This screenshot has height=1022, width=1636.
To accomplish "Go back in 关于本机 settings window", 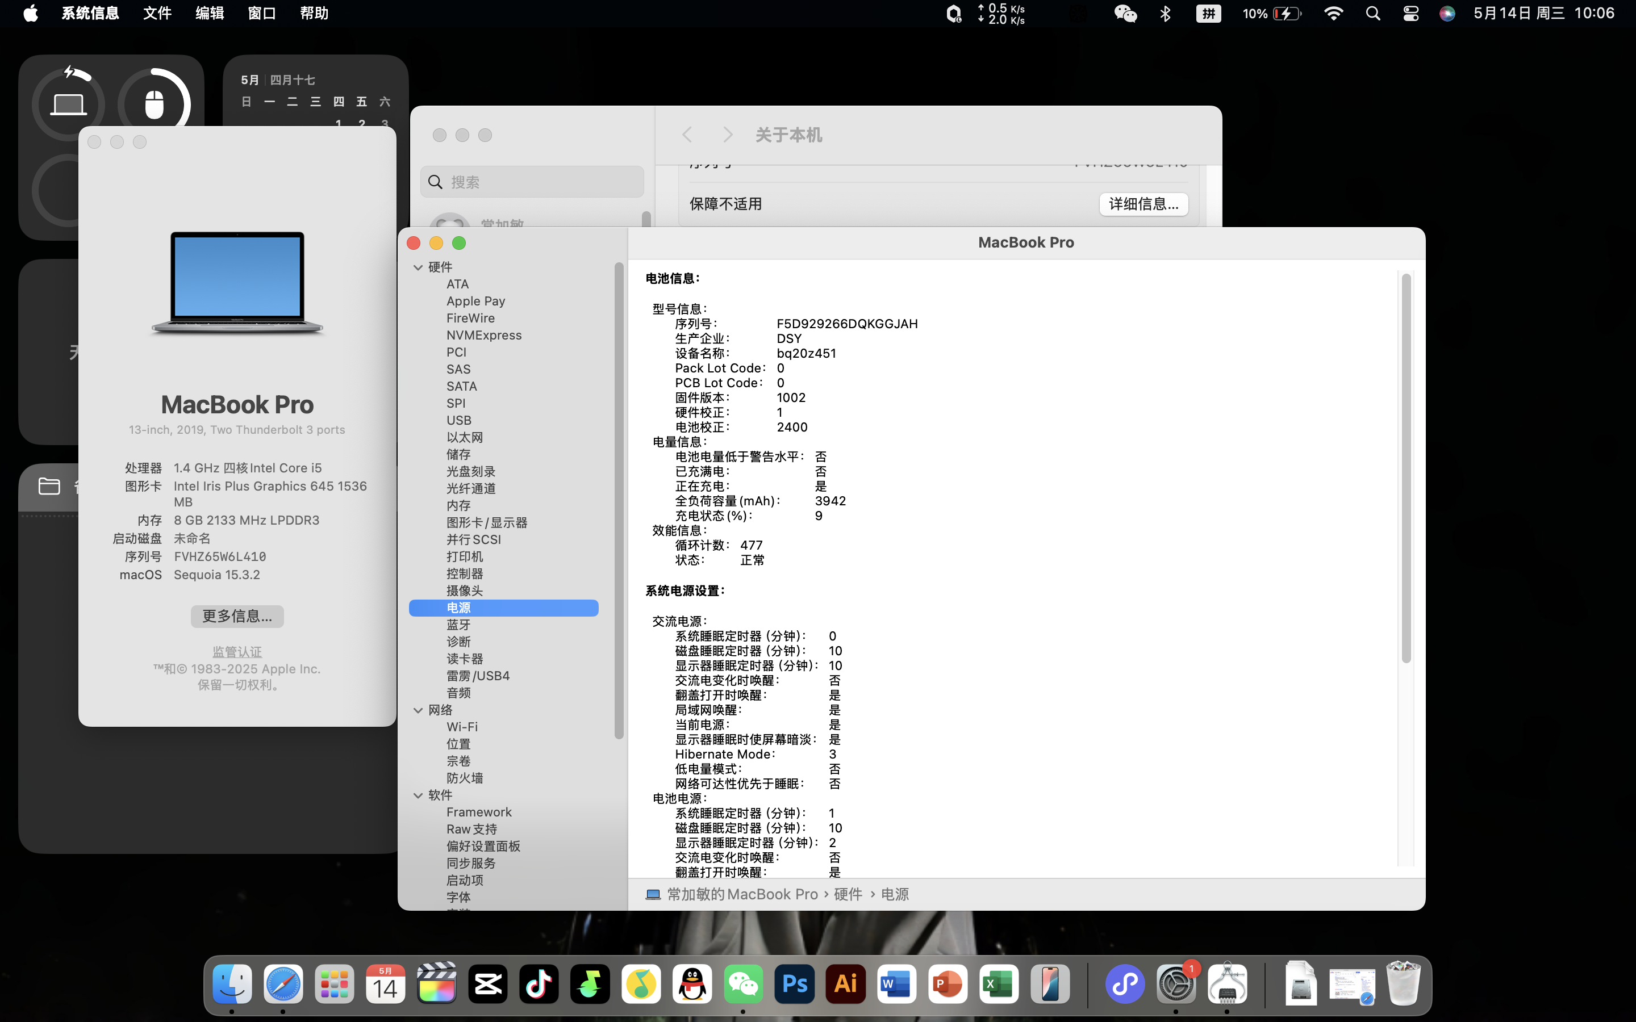I will pyautogui.click(x=687, y=135).
